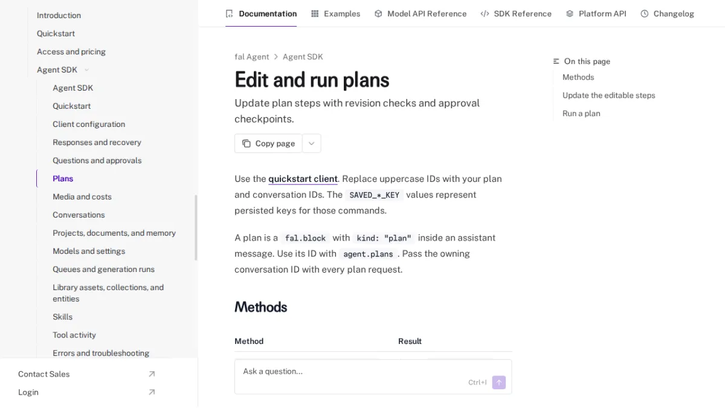
Task: Click the kind: "plan" code text
Action: 384,238
